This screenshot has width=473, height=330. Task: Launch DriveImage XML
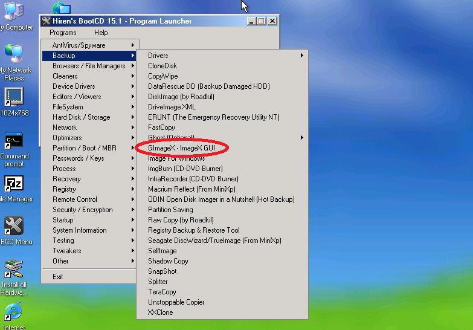point(222,107)
